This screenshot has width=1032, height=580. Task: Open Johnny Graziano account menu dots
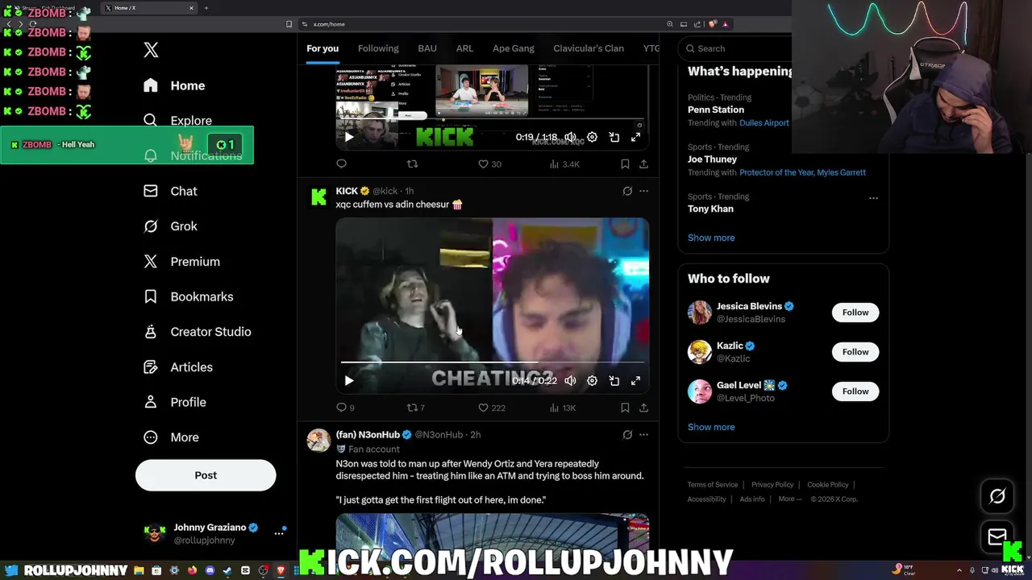tap(279, 533)
